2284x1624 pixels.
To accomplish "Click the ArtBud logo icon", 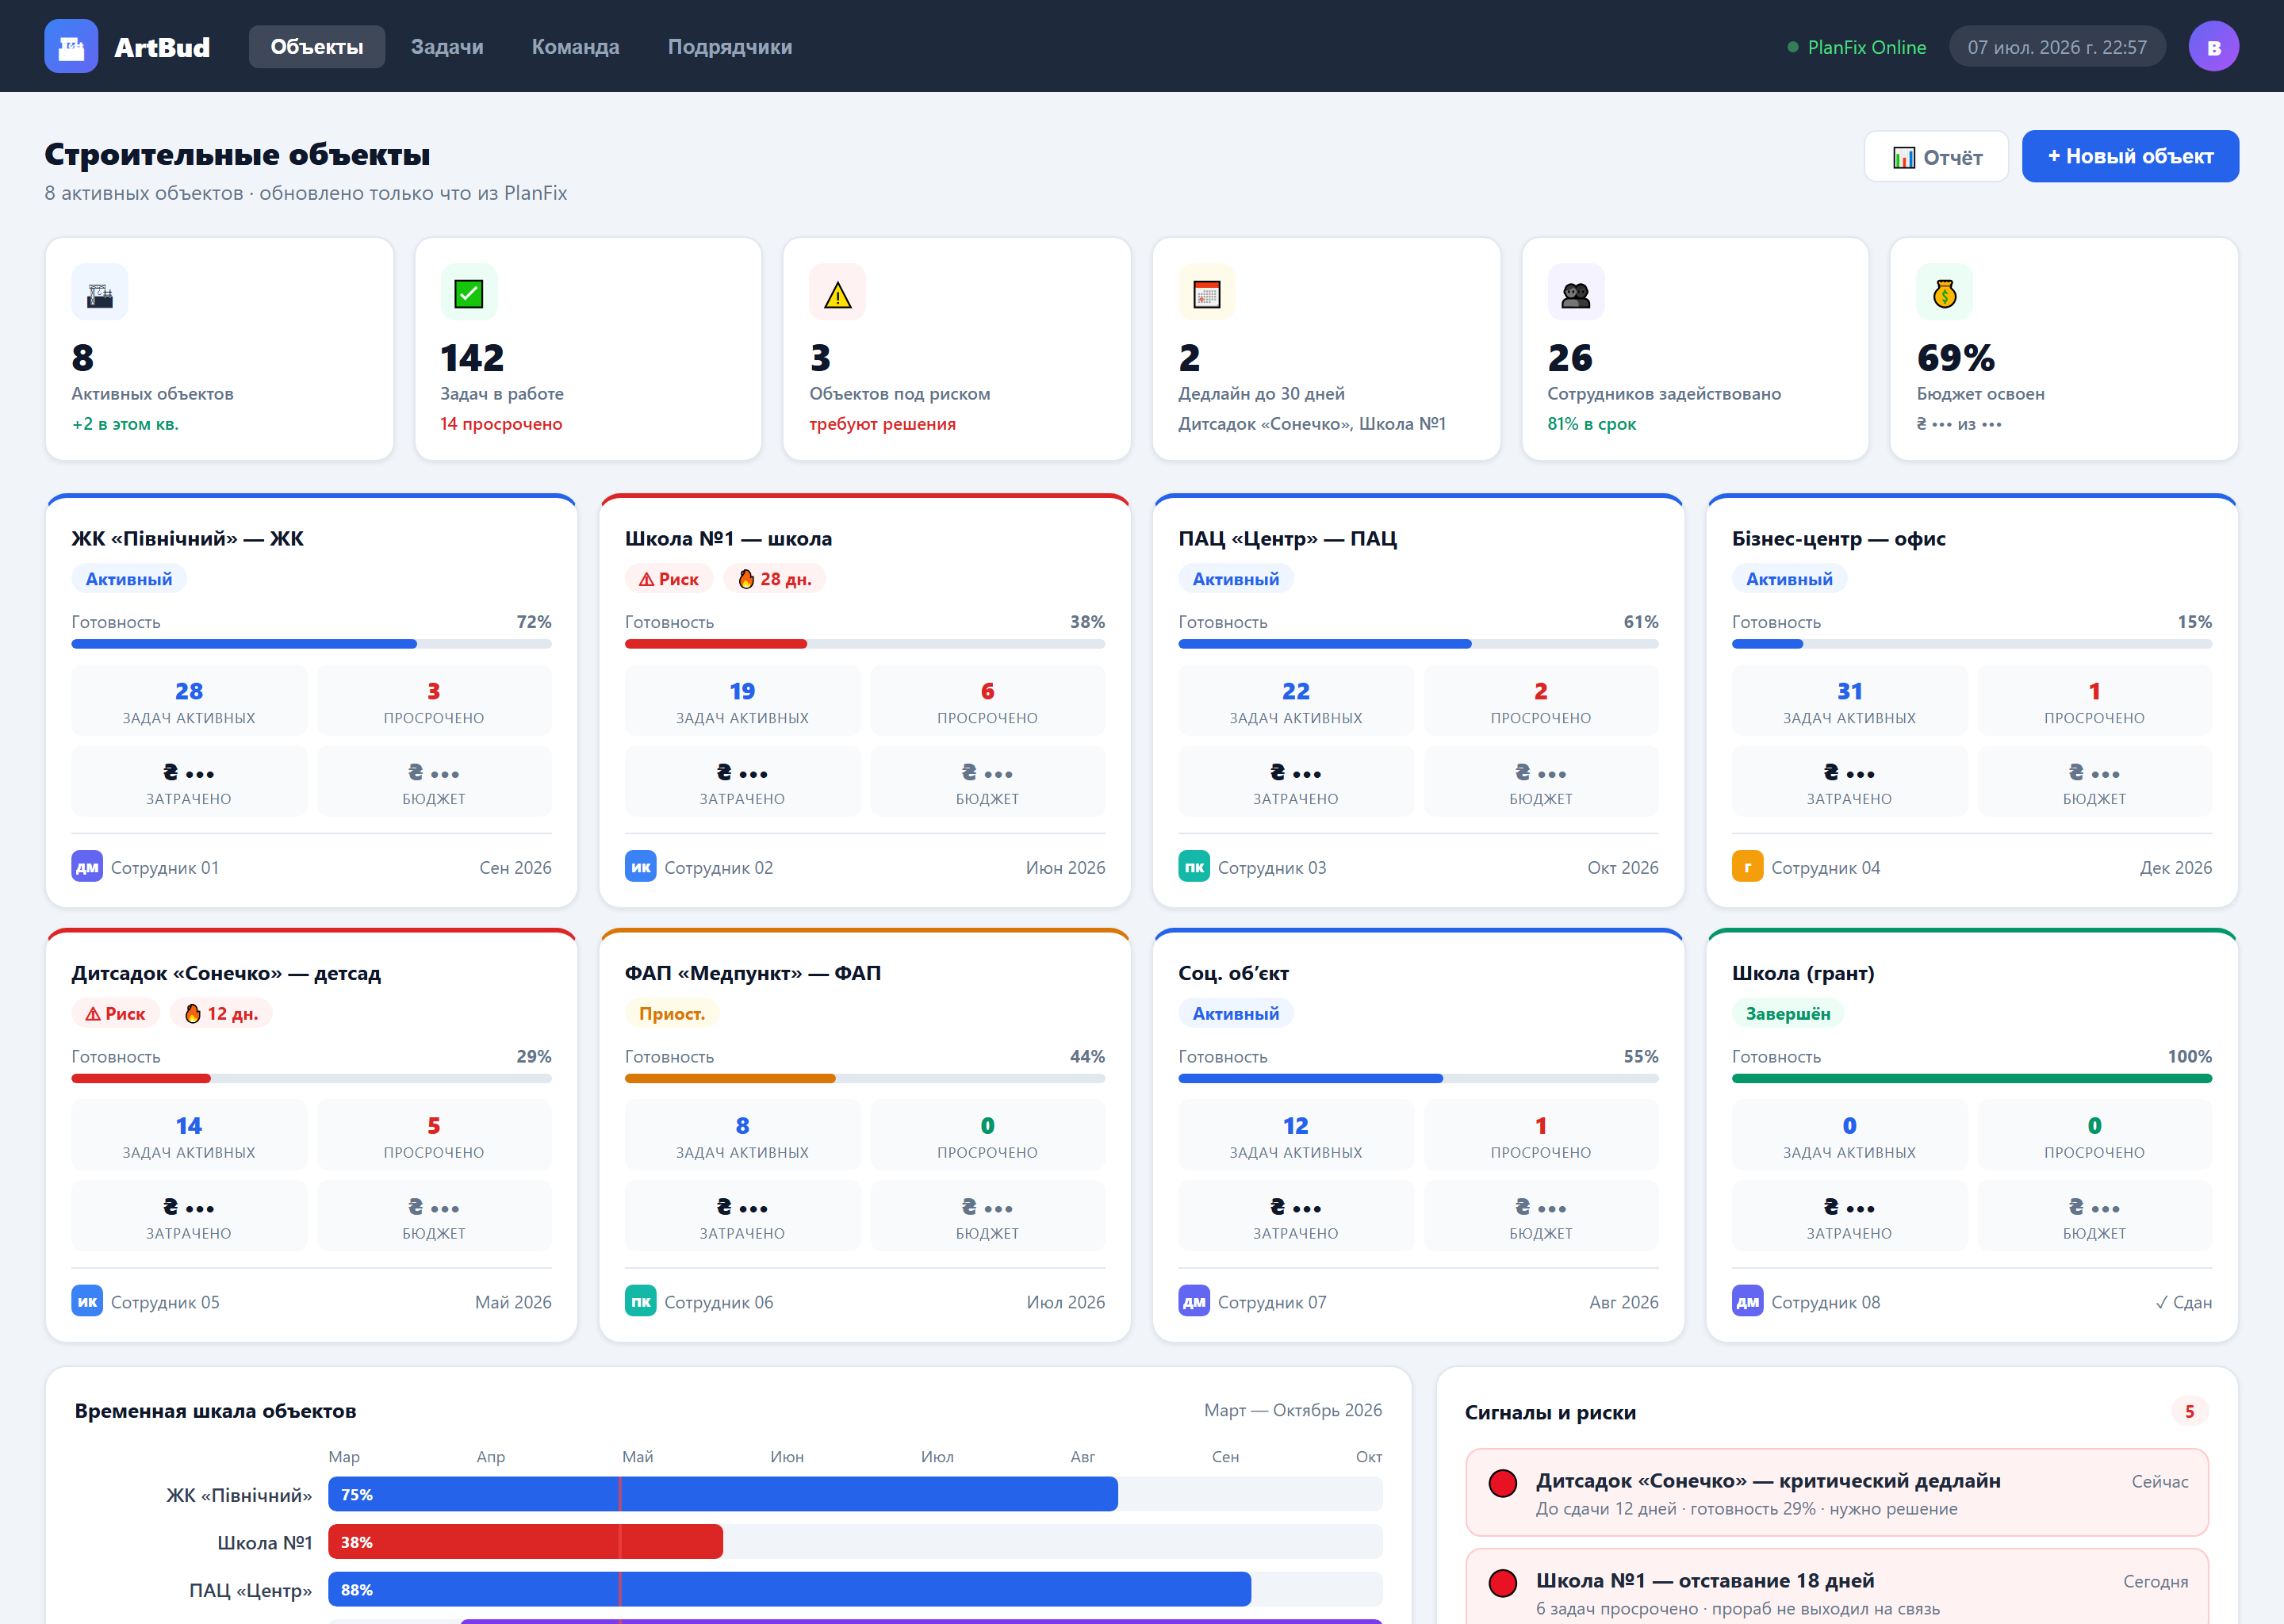I will (71, 46).
